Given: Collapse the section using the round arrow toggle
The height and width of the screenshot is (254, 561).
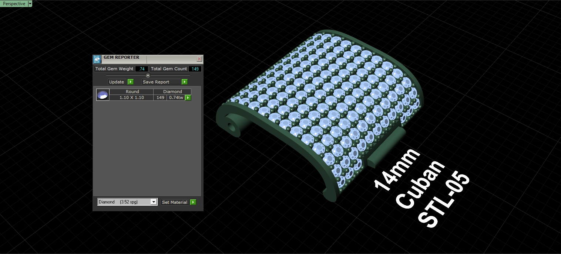Looking at the screenshot, I should [148, 75].
